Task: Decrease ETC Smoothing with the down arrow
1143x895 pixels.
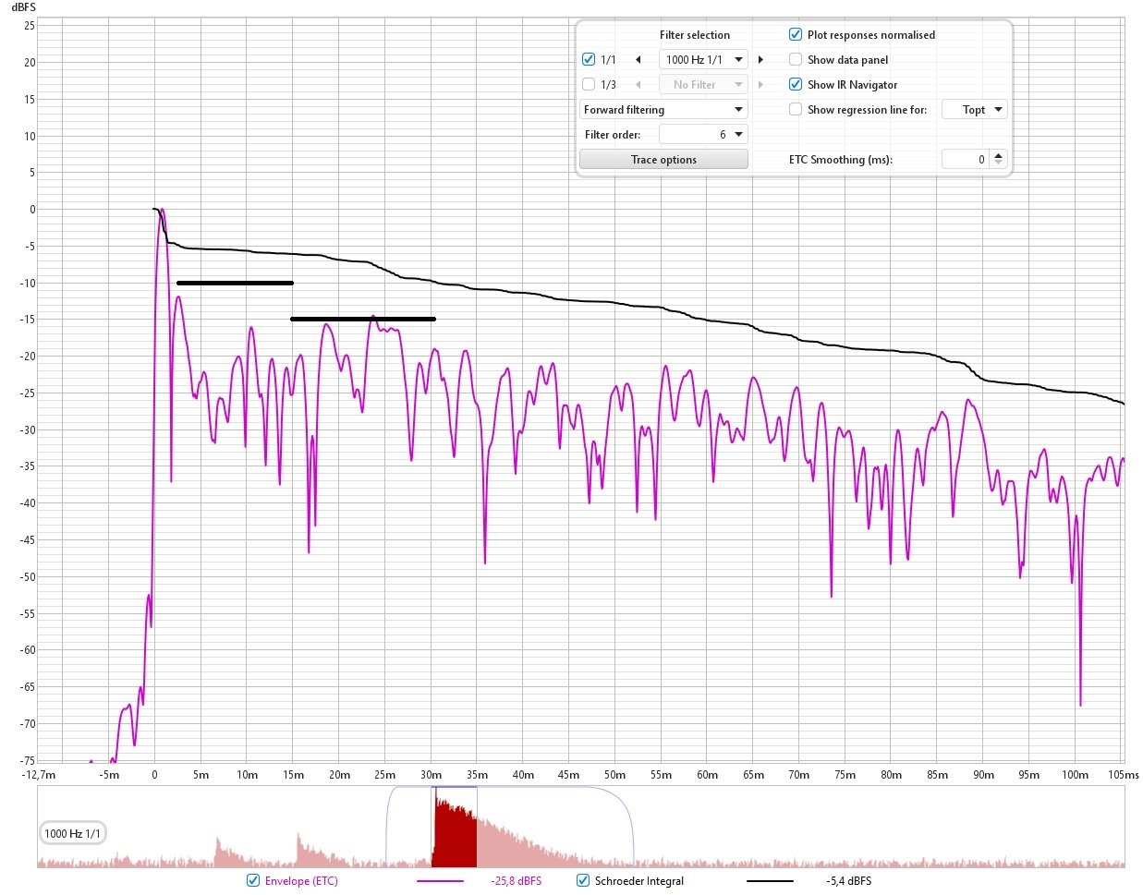Action: click(x=998, y=163)
